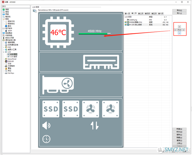The width and height of the screenshot is (192, 155).
Task: Select Hot Keys in the settings tree
Action: [x=11, y=73]
